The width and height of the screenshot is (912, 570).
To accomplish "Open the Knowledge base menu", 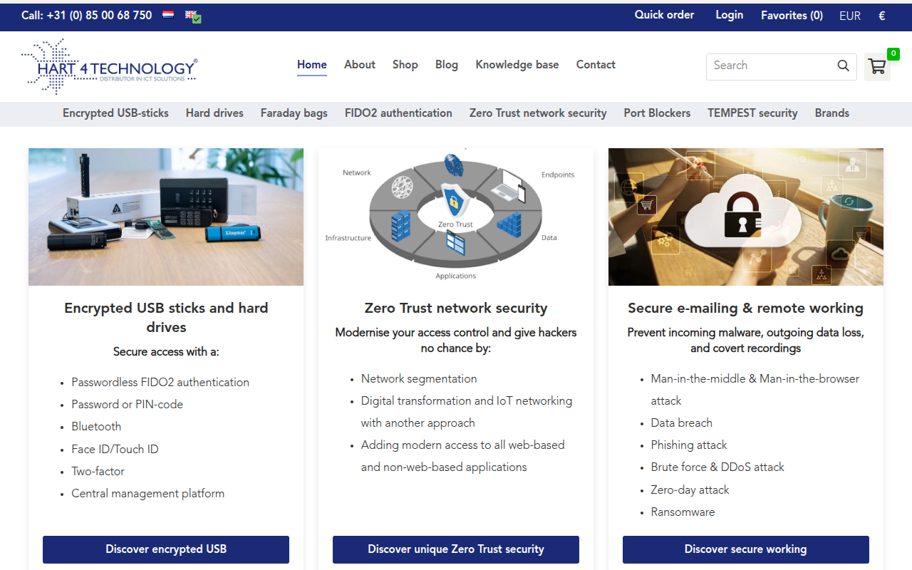I will click(517, 65).
